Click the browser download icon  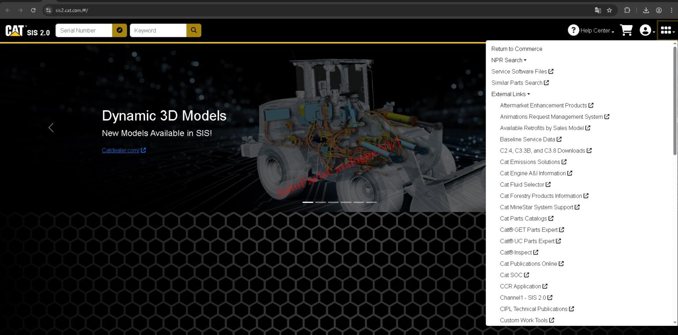pos(646,10)
